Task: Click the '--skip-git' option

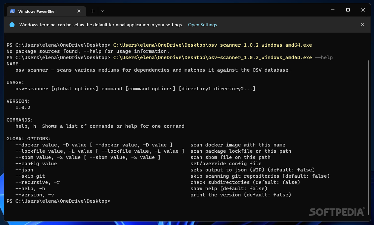Action: click(x=30, y=176)
